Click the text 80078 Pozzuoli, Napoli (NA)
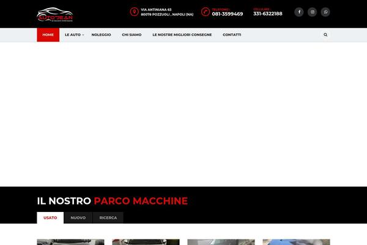367x245 pixels. tap(167, 14)
